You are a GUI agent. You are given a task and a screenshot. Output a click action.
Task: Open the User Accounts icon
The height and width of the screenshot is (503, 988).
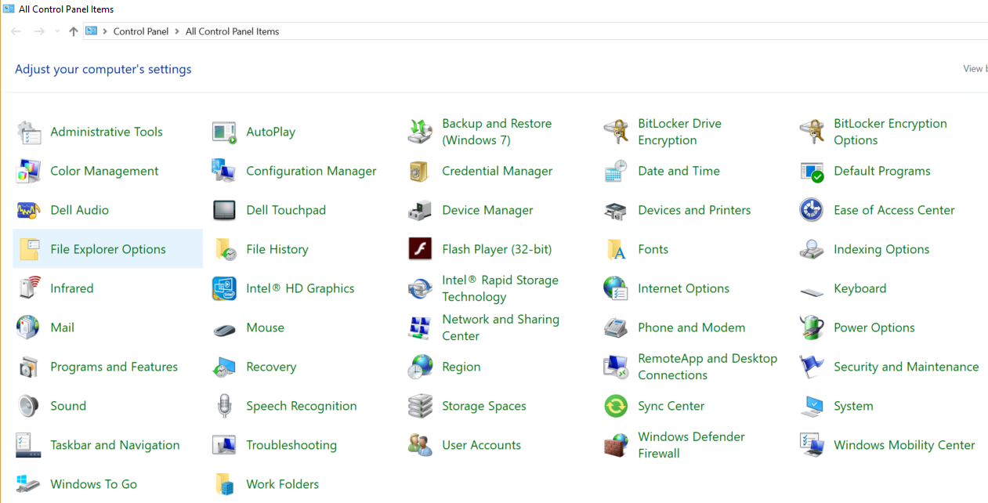pyautogui.click(x=421, y=446)
